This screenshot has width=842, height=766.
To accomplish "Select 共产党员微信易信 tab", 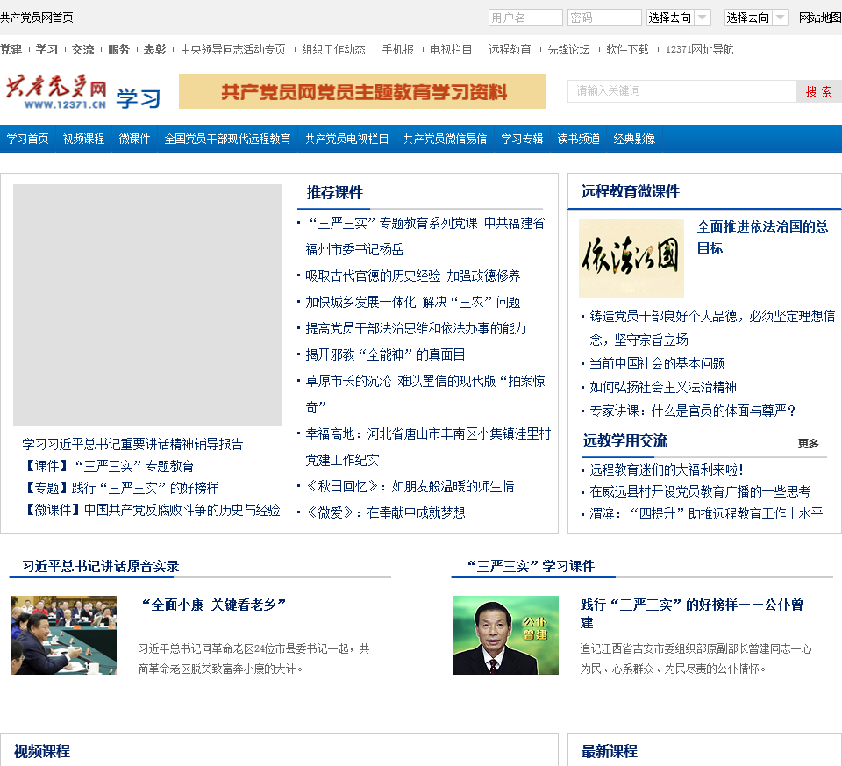I will [445, 139].
